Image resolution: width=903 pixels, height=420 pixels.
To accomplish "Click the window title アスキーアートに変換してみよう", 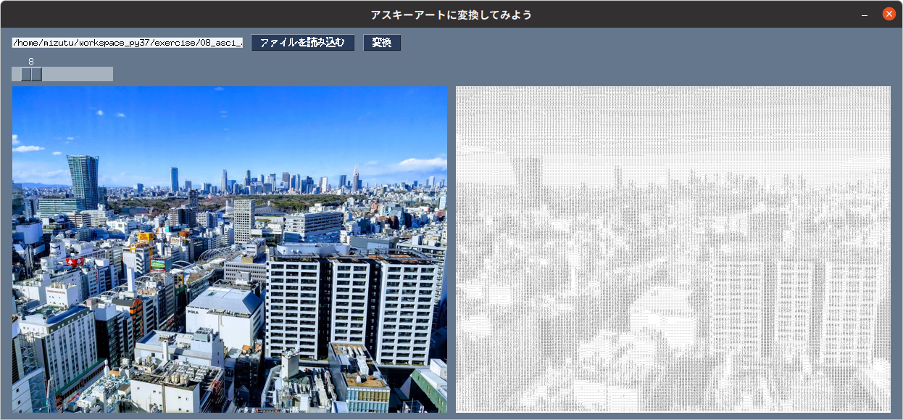I will [451, 15].
